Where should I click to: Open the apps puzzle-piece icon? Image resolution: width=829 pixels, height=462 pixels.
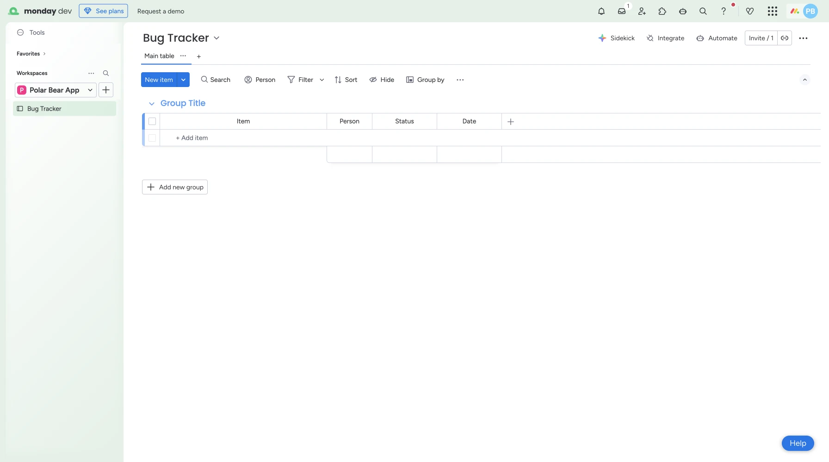coord(662,11)
